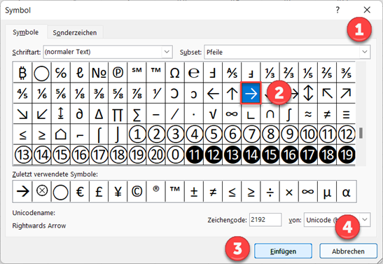Screen dimensions: 383x264
Task: Click the Einfügen button
Action: point(283,251)
